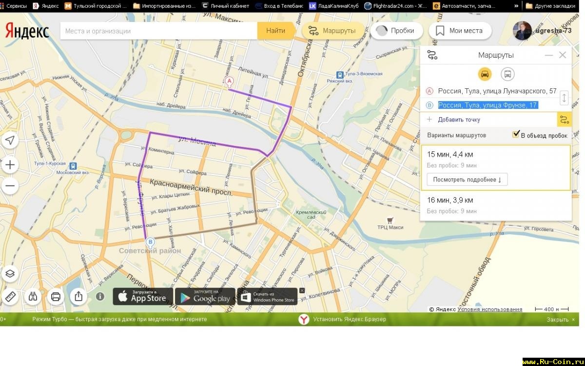Follow the 'Условия использования' link
This screenshot has width=585, height=366.
[490, 309]
